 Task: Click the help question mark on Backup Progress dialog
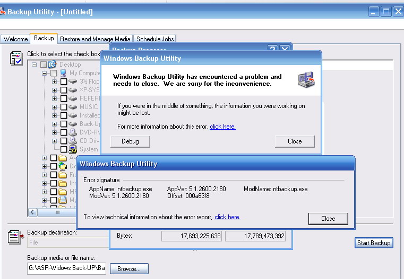[272, 48]
